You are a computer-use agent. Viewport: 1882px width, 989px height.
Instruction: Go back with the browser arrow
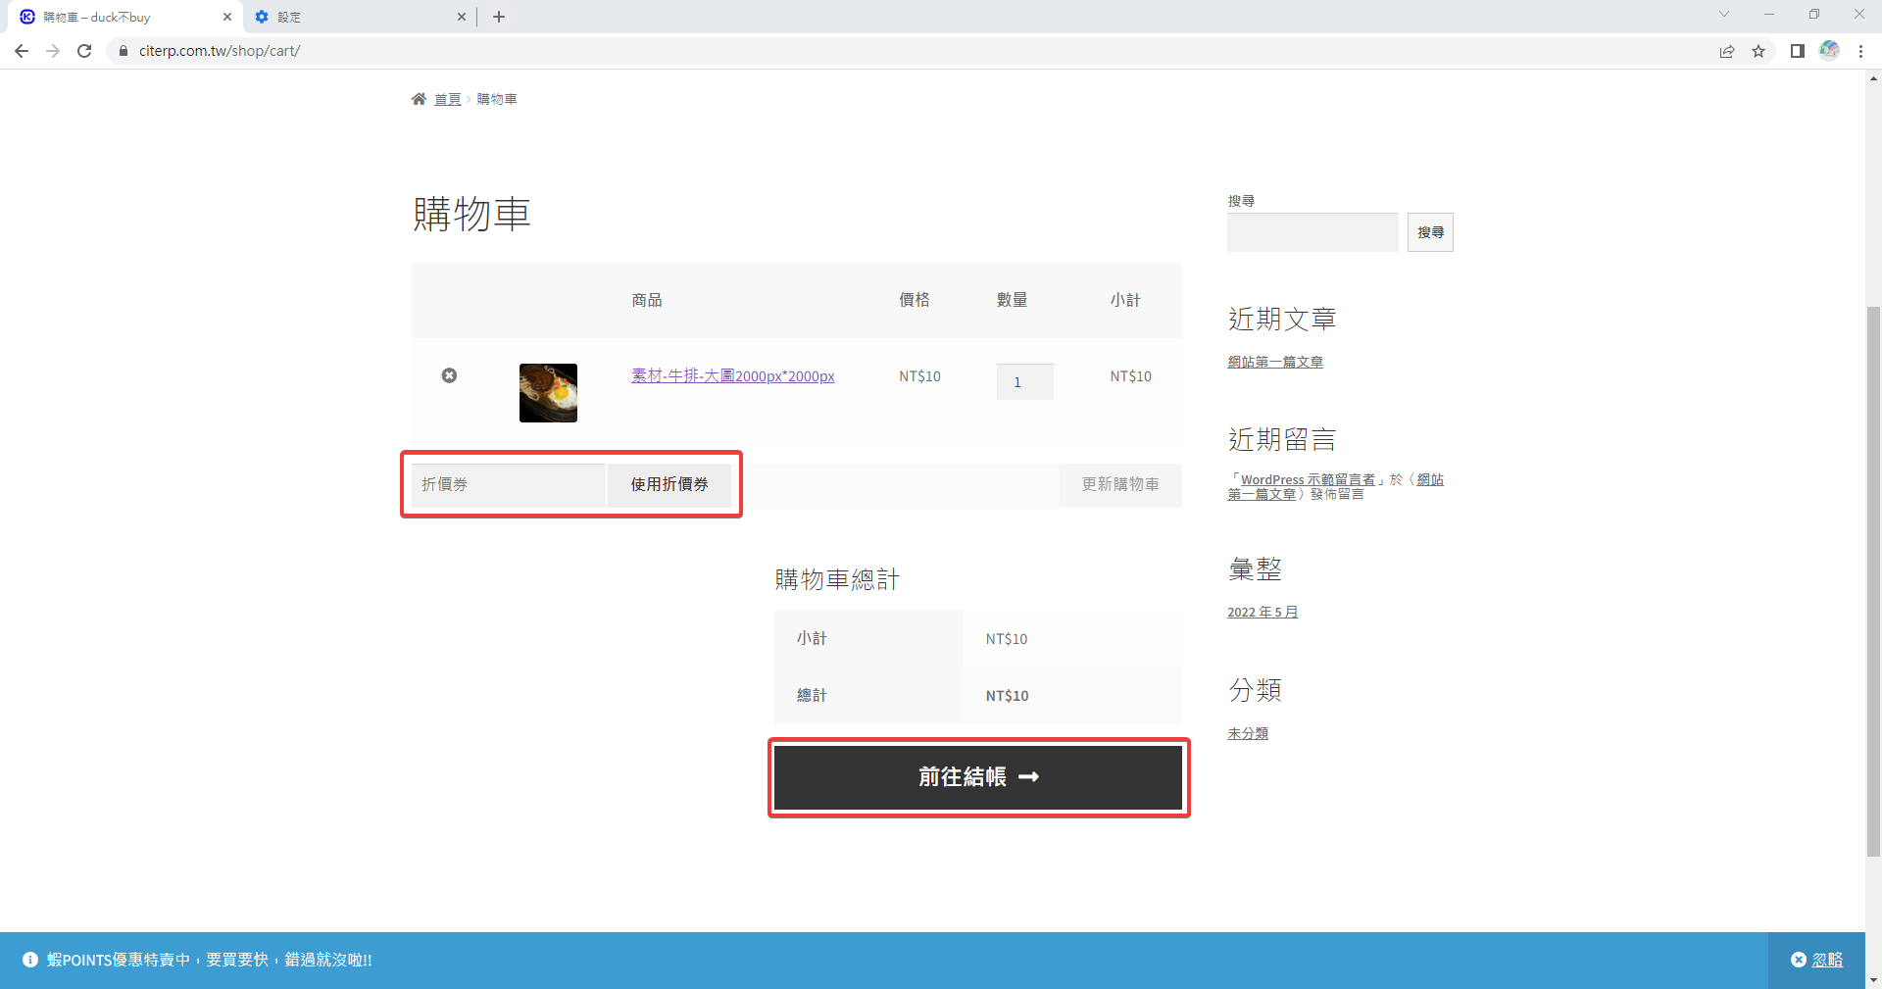[22, 51]
